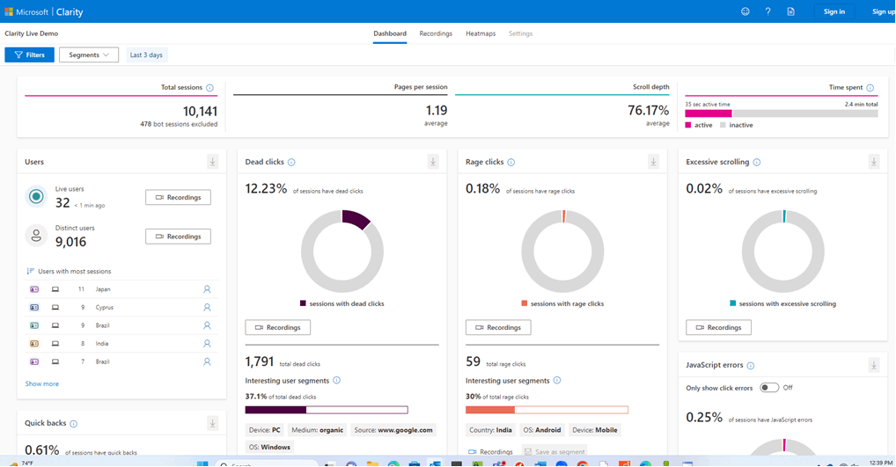Click the user profile icon for Japan row
Image resolution: width=896 pixels, height=467 pixels.
click(x=207, y=289)
